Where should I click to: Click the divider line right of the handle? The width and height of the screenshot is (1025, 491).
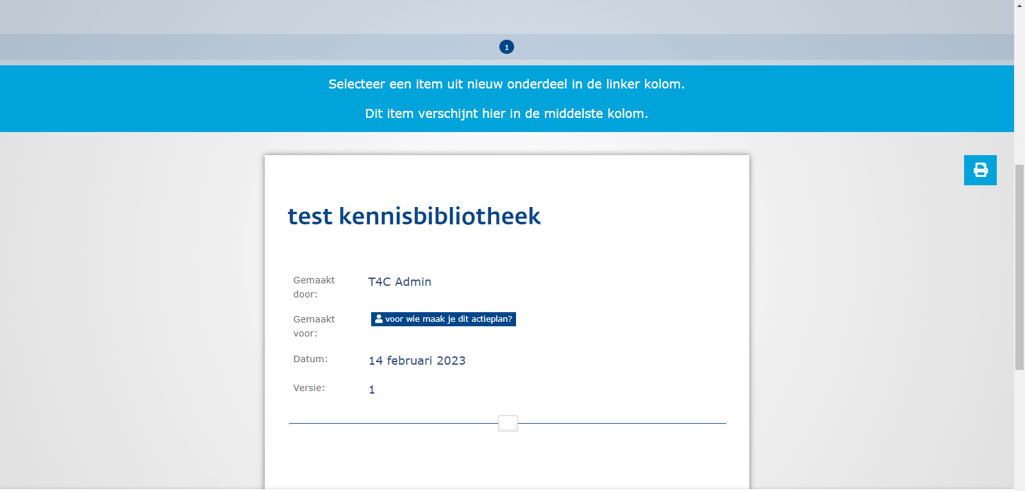coord(622,423)
